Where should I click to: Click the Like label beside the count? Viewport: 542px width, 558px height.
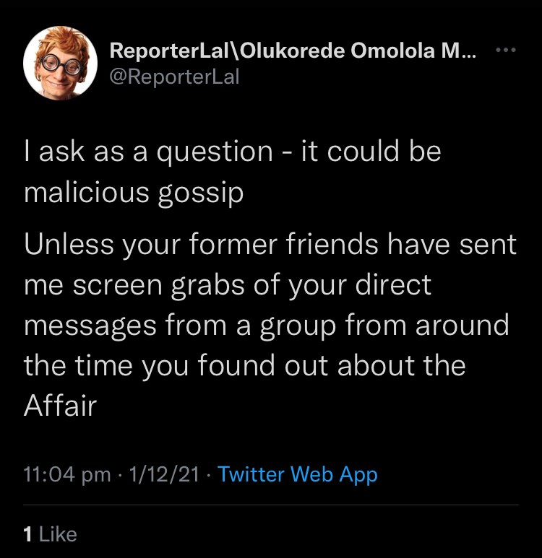[58, 534]
